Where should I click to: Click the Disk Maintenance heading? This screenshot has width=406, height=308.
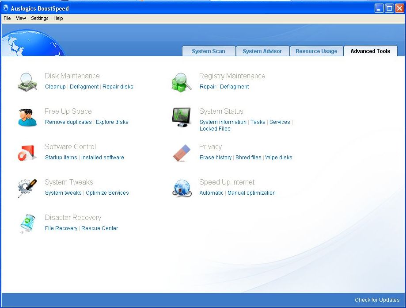72,76
